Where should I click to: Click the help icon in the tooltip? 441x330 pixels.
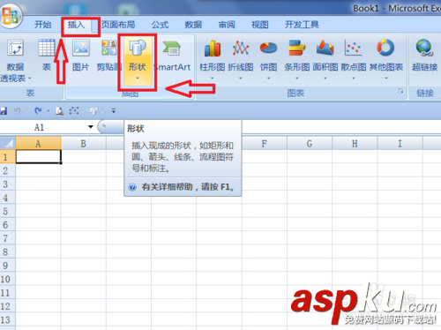coord(132,187)
